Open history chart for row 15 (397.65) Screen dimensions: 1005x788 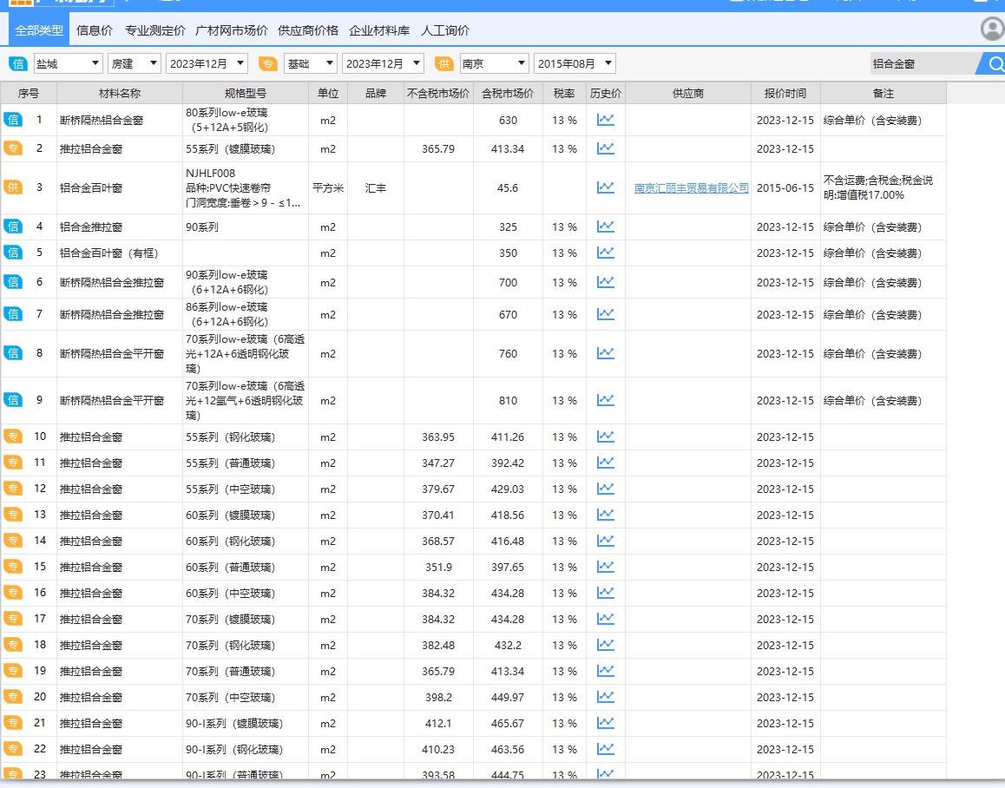tap(606, 567)
